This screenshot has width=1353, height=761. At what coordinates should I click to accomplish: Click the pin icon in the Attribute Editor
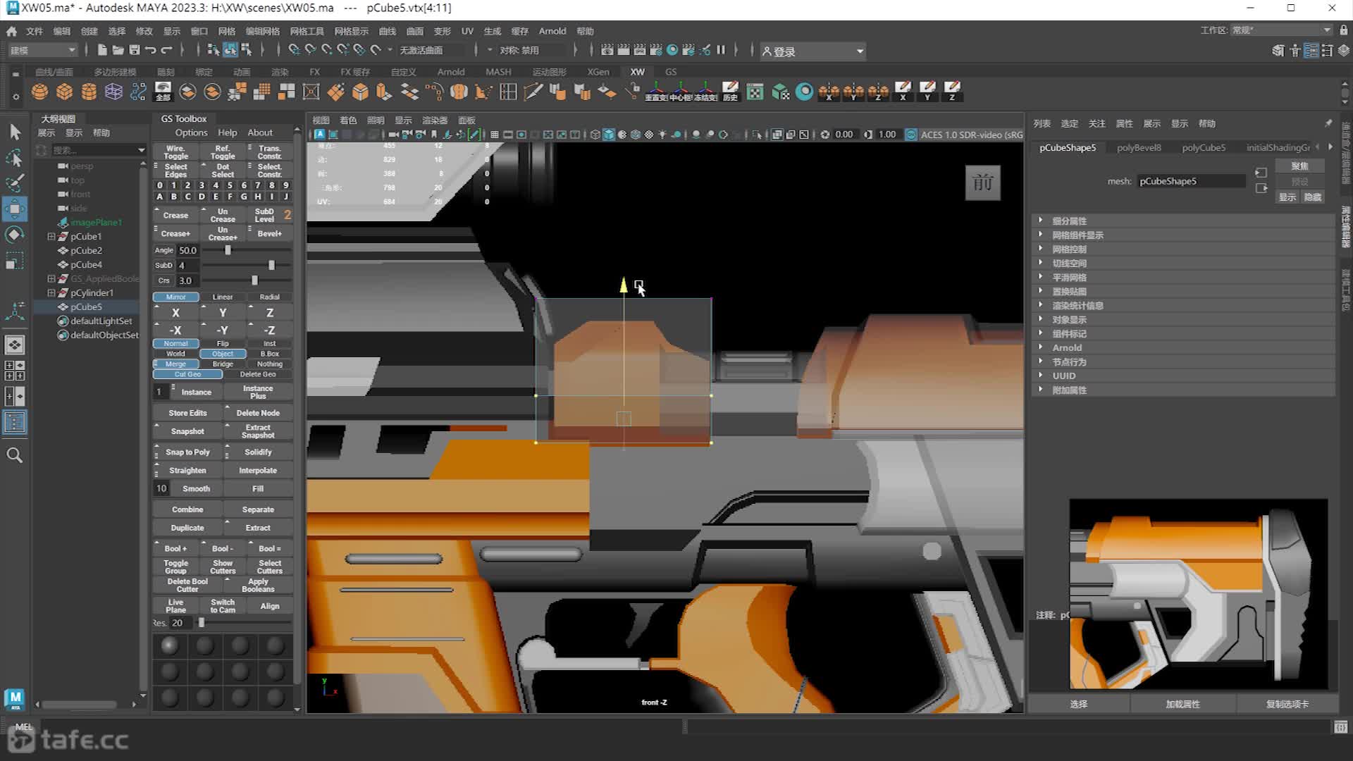1328,123
